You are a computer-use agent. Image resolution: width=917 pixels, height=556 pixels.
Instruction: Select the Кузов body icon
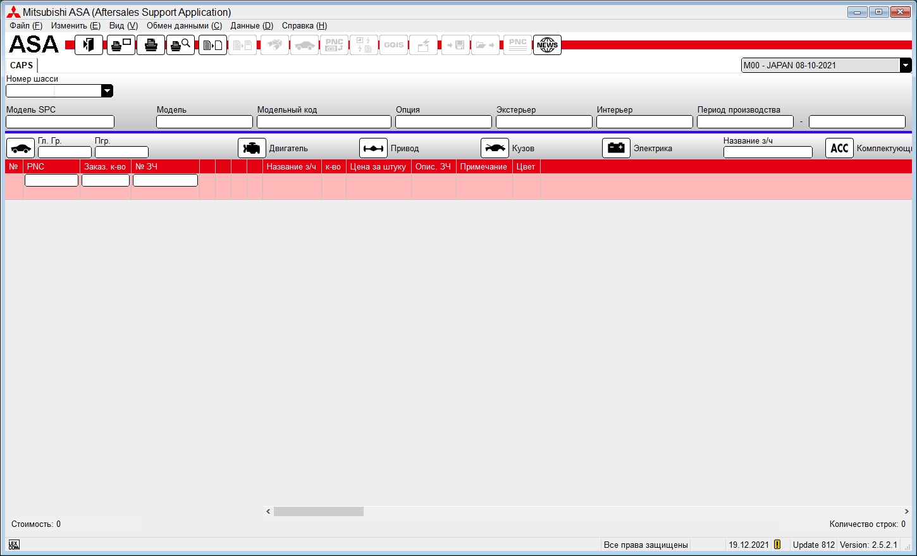click(x=495, y=148)
